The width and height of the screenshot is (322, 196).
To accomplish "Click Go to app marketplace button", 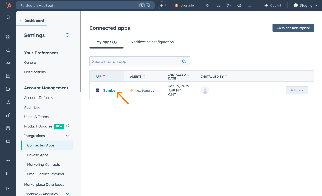I will click(293, 28).
